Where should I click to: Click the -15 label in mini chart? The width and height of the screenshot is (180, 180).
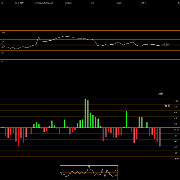116,175
